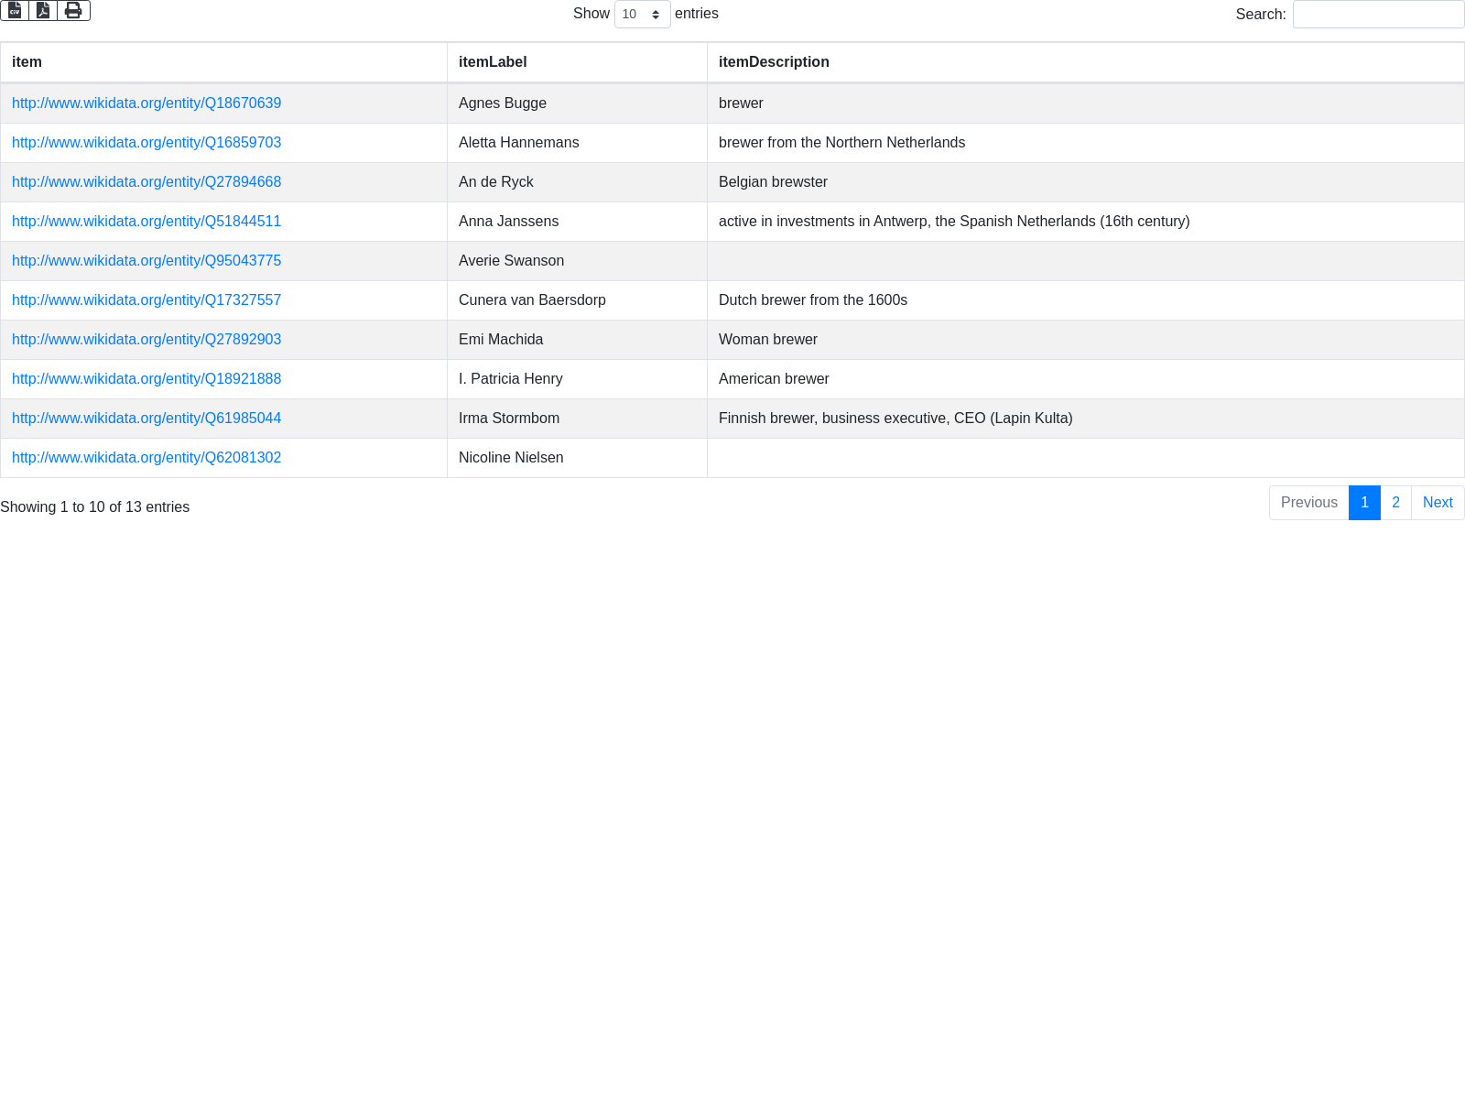The width and height of the screenshot is (1465, 1099).
Task: Open Cunera van Baersdorp entity link
Action: pyautogui.click(x=146, y=300)
